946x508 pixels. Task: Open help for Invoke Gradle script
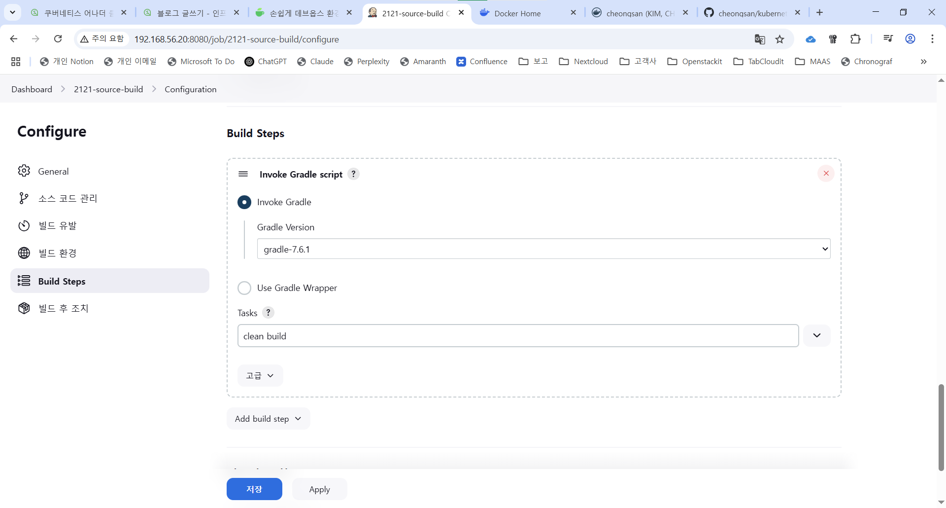click(353, 174)
